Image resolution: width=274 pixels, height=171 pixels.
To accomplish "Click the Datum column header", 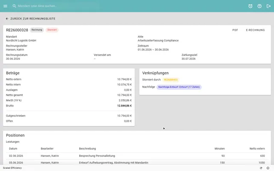I will (x=13, y=149).
